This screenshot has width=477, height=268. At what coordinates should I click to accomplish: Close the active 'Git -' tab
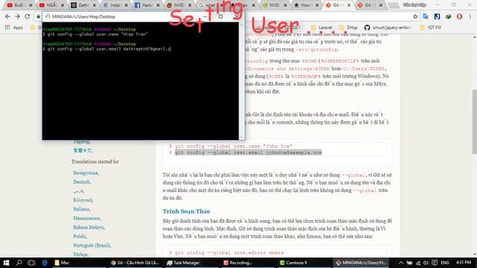pyautogui.click(x=349, y=5)
